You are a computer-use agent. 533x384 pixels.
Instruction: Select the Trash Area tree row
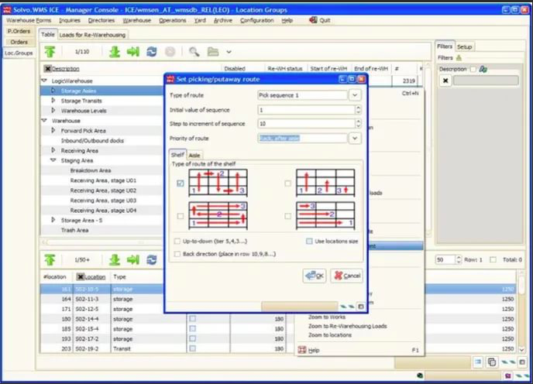coord(102,230)
